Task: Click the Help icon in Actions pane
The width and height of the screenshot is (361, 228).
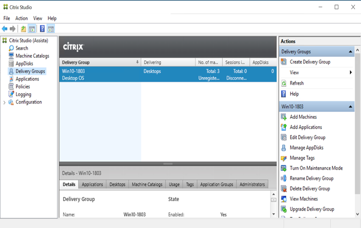Action: [x=284, y=94]
